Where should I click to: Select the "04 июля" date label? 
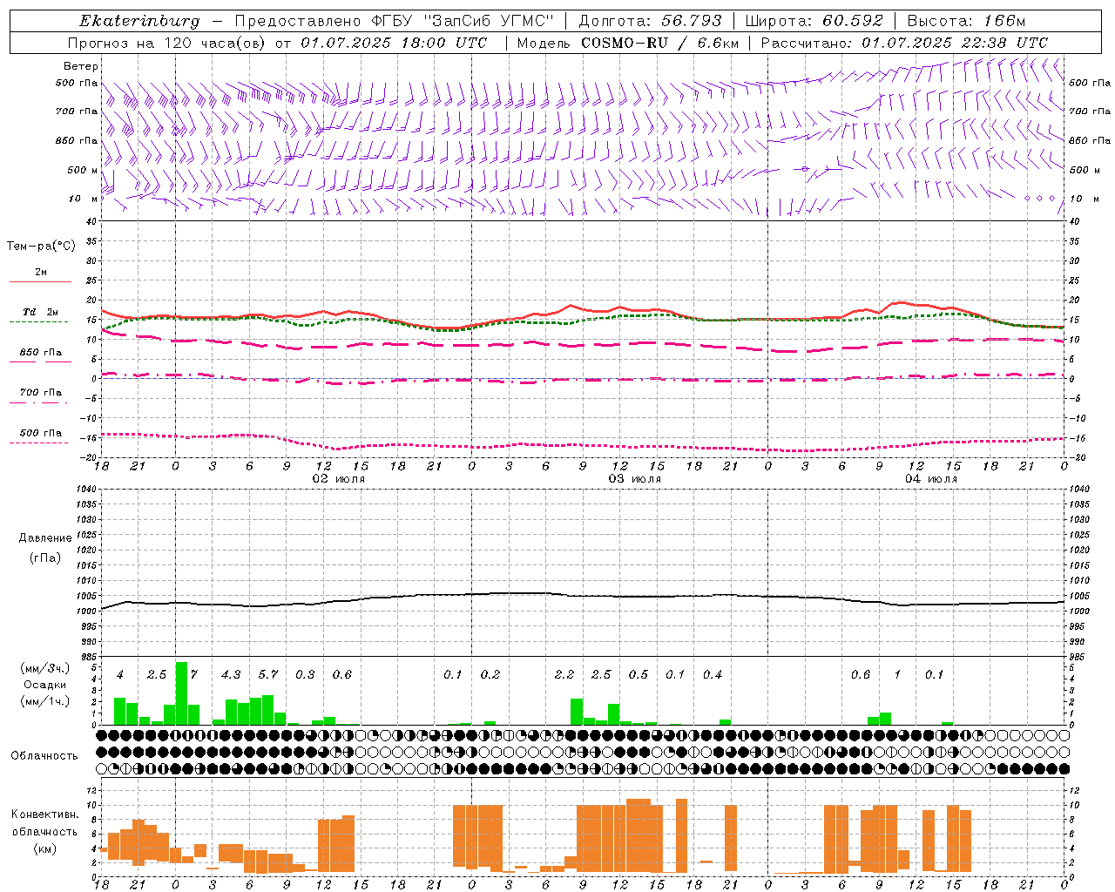(931, 479)
